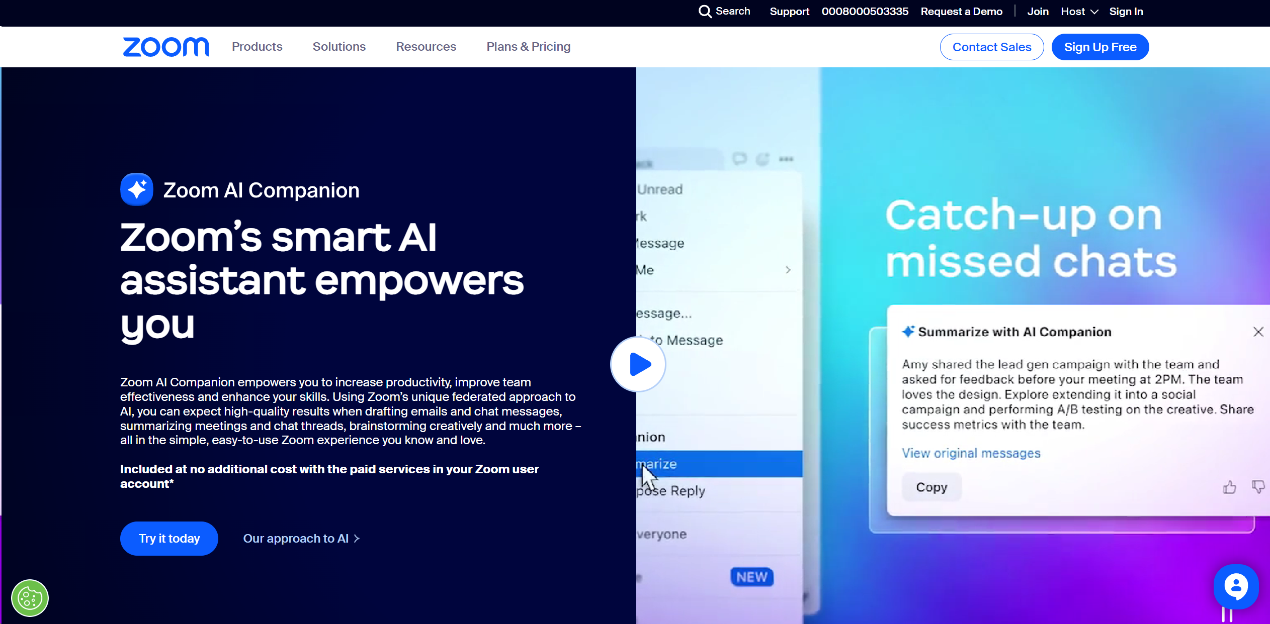Click the View original messages link
1270x624 pixels.
(971, 452)
